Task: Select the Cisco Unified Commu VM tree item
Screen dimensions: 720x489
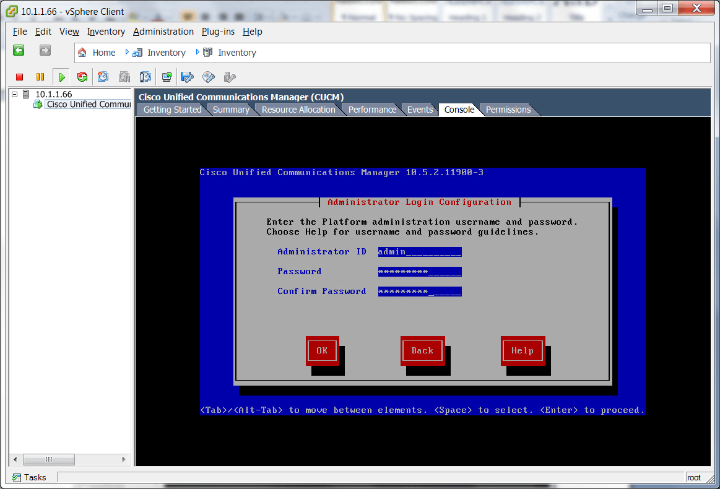Action: 89,104
